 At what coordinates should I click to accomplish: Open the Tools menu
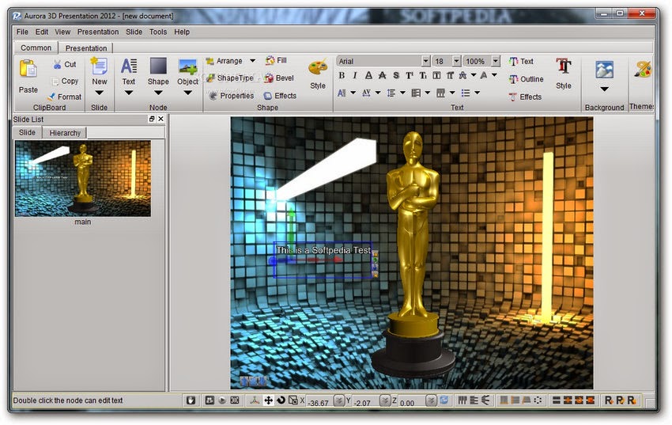click(x=158, y=32)
